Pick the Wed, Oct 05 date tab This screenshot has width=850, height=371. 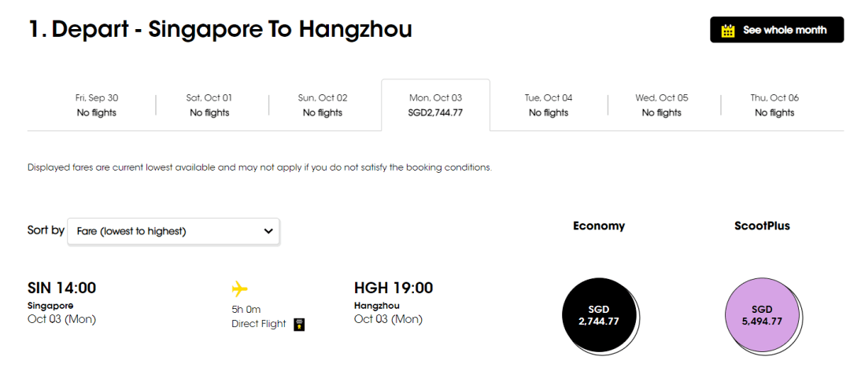[x=661, y=105]
